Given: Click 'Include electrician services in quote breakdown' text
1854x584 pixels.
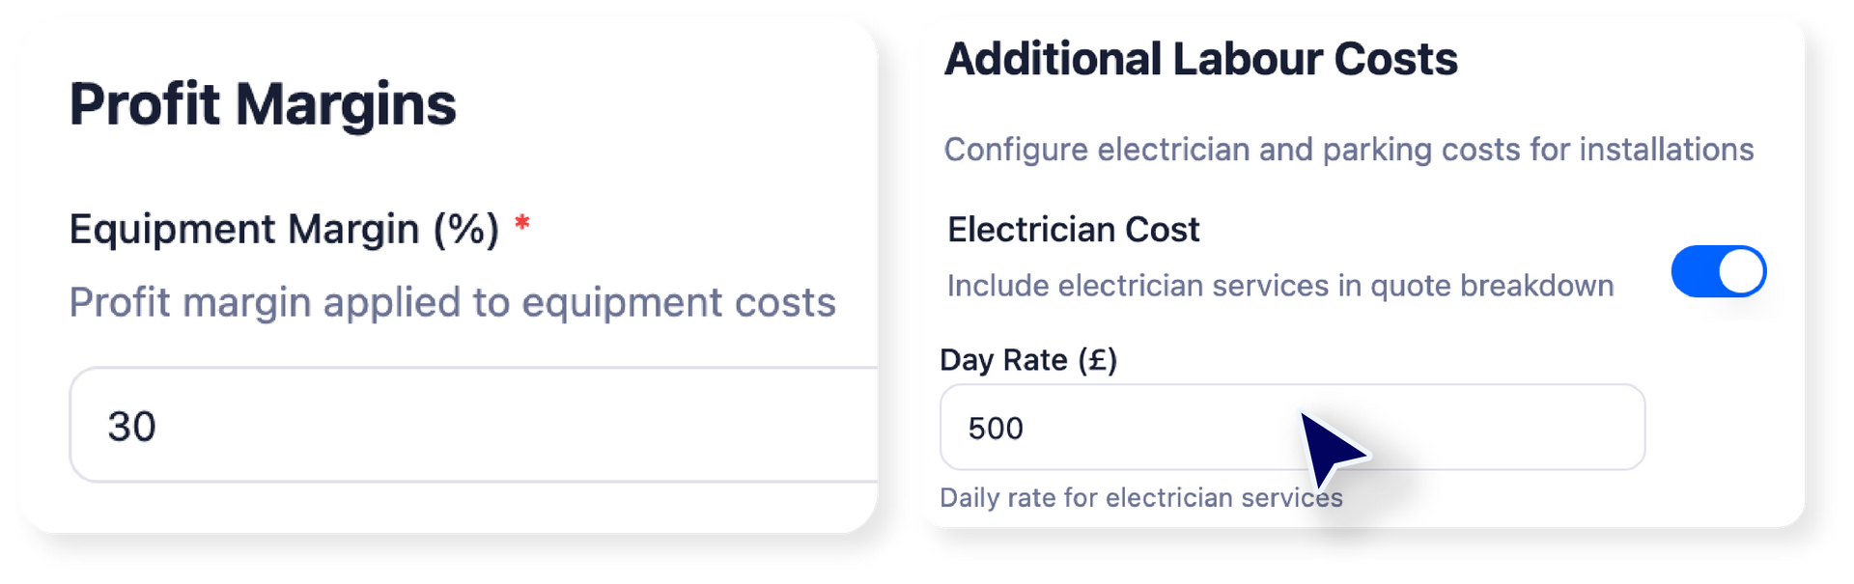Looking at the screenshot, I should 1279,286.
